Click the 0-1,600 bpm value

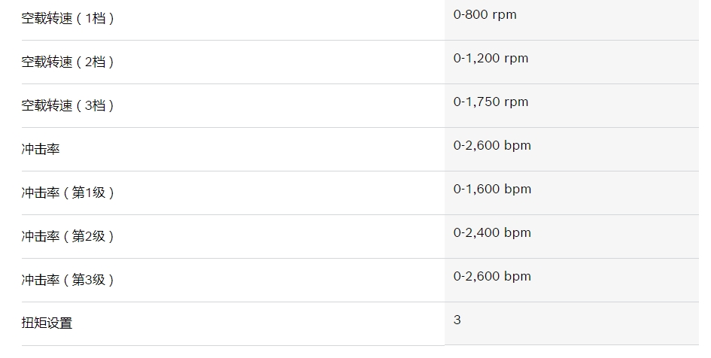point(492,189)
